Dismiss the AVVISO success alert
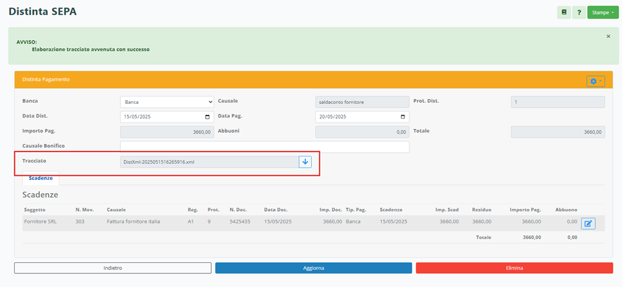The height and width of the screenshot is (287, 622). click(608, 36)
